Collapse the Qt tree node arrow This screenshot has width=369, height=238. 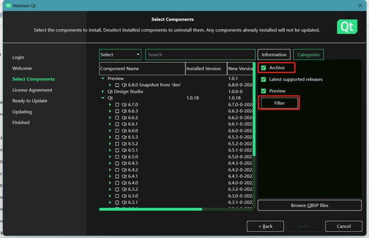click(x=103, y=98)
